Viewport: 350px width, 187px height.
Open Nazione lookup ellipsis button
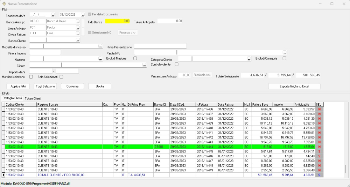(x=100, y=59)
